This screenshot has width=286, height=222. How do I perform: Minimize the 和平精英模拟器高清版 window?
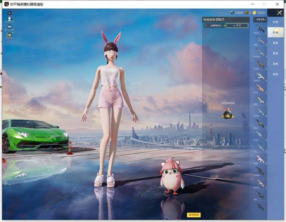click(252, 4)
